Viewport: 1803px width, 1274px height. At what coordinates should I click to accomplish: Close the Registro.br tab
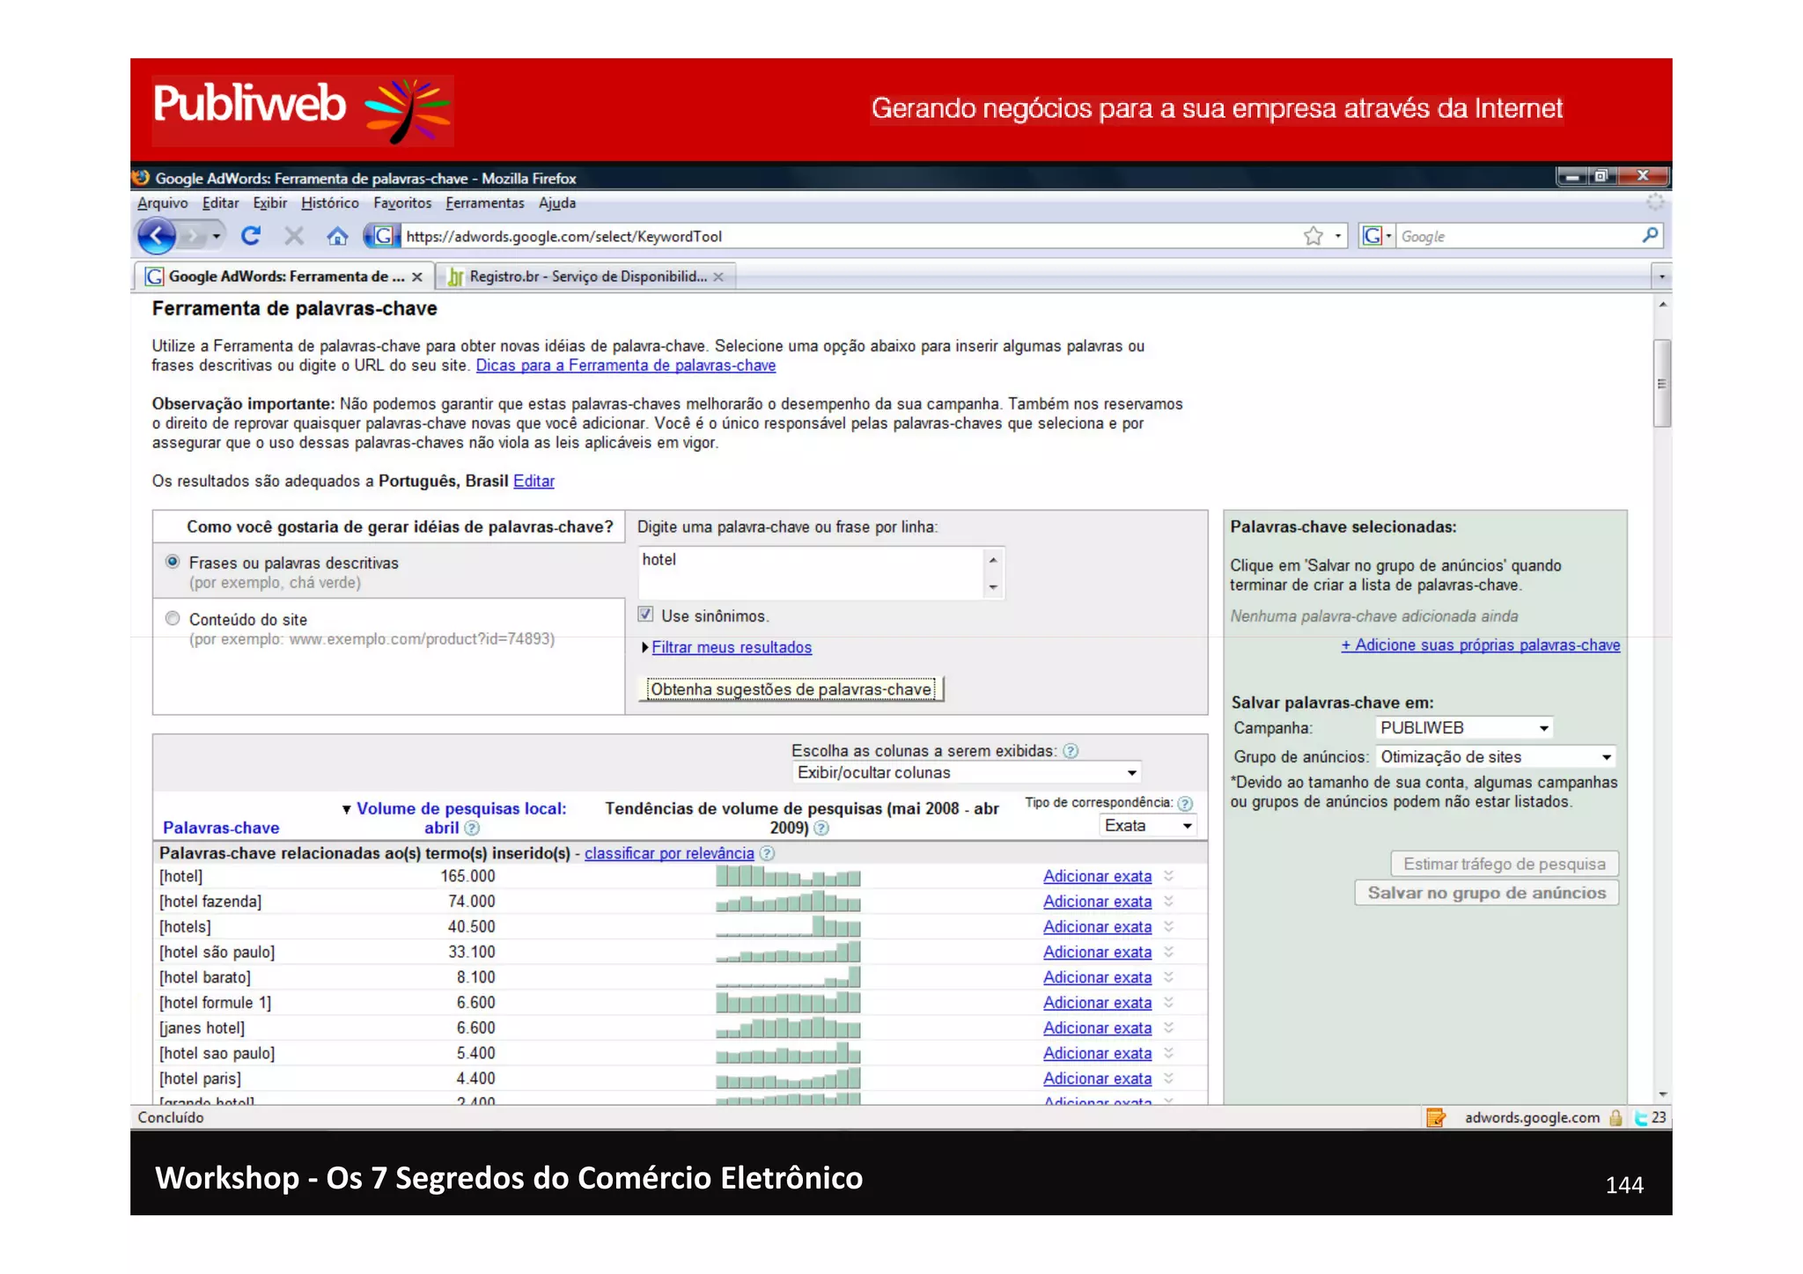click(x=718, y=276)
